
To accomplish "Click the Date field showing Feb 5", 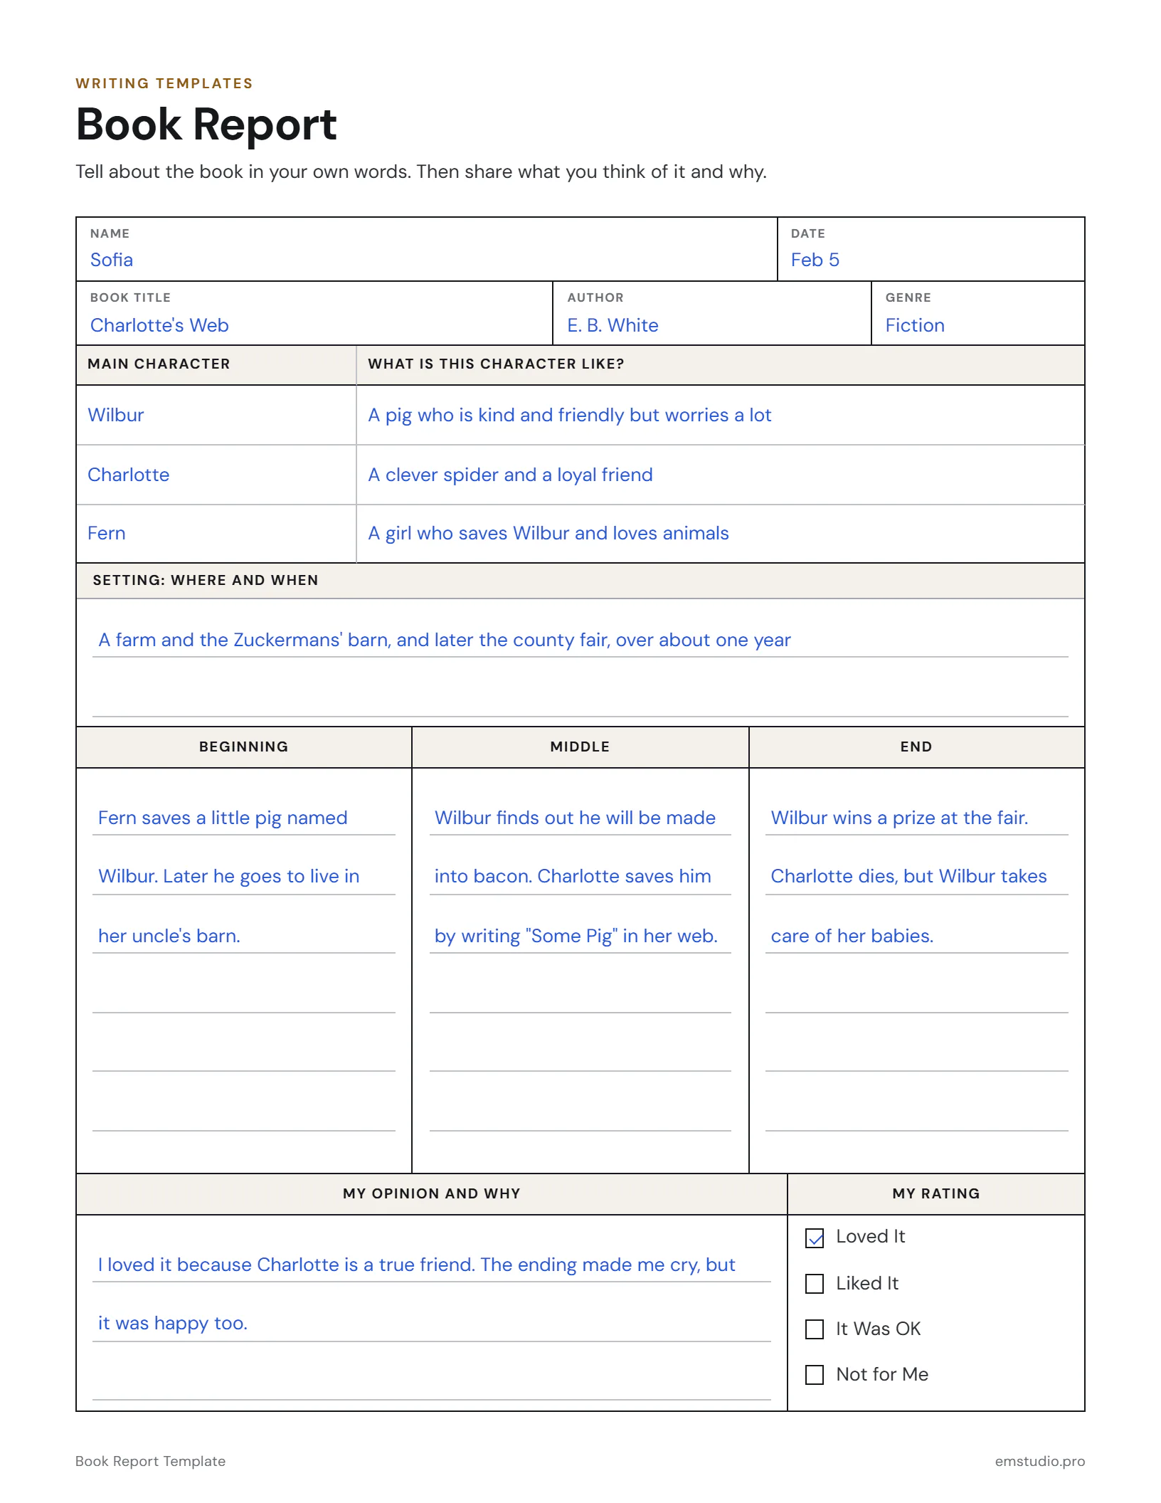I will (x=931, y=249).
